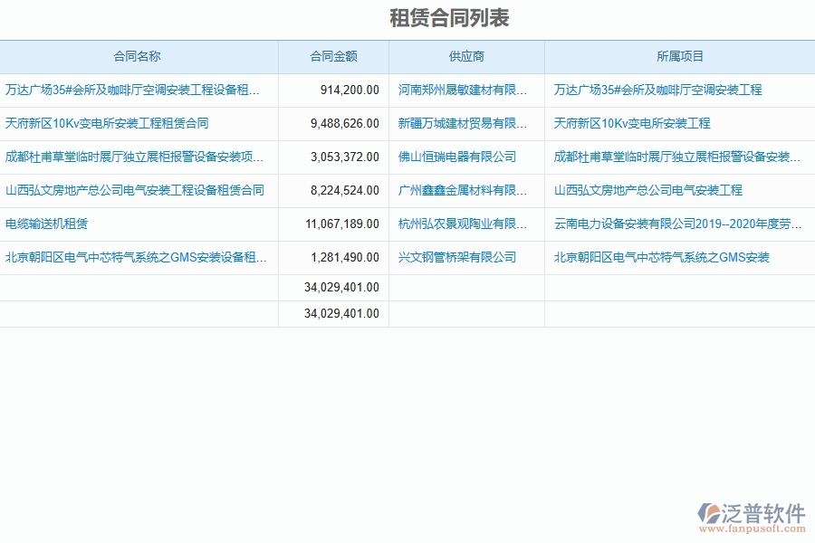Open 成都杜甫草堂临时展厅 contract entry

[134, 157]
